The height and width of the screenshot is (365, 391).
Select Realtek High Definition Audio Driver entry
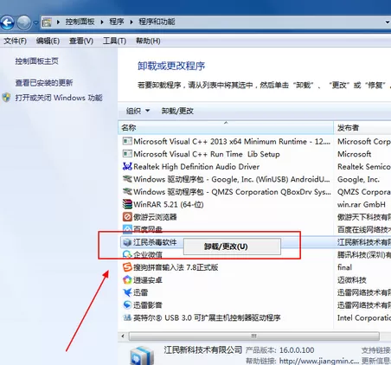196,167
